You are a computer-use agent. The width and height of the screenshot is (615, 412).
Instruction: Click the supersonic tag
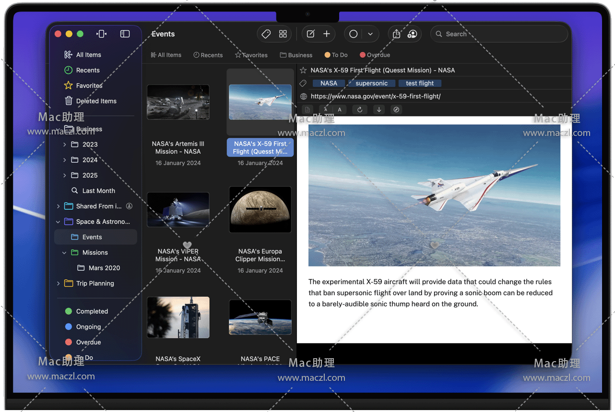(x=371, y=84)
